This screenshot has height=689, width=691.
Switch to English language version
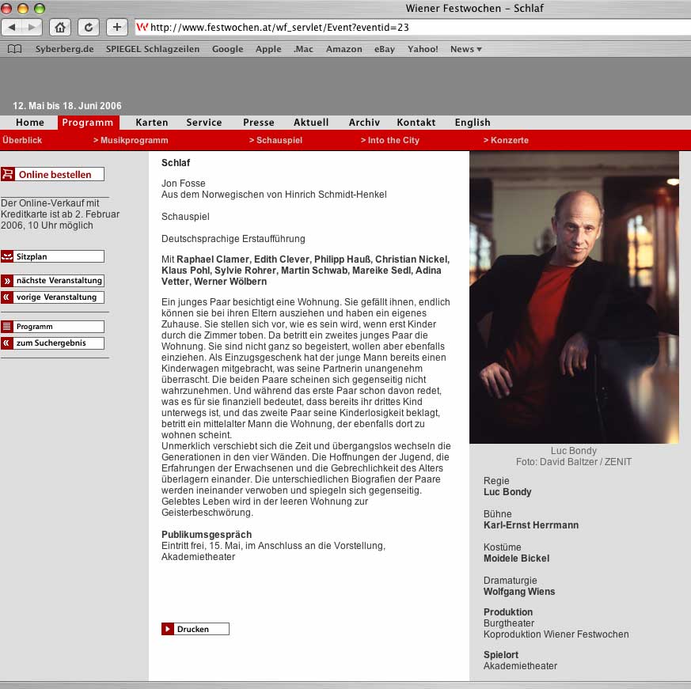pyautogui.click(x=472, y=123)
